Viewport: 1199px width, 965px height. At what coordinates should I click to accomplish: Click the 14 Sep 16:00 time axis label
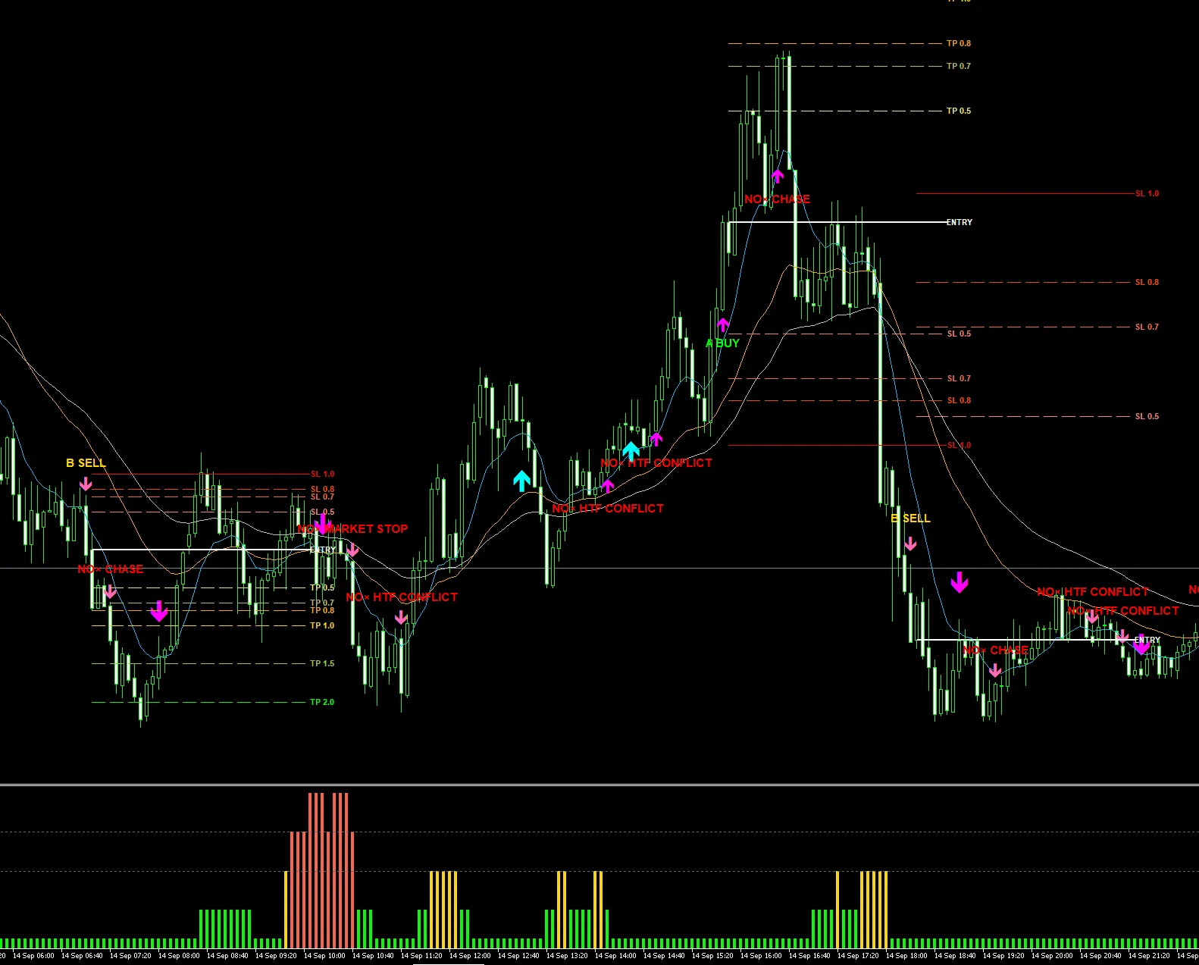[x=761, y=956]
